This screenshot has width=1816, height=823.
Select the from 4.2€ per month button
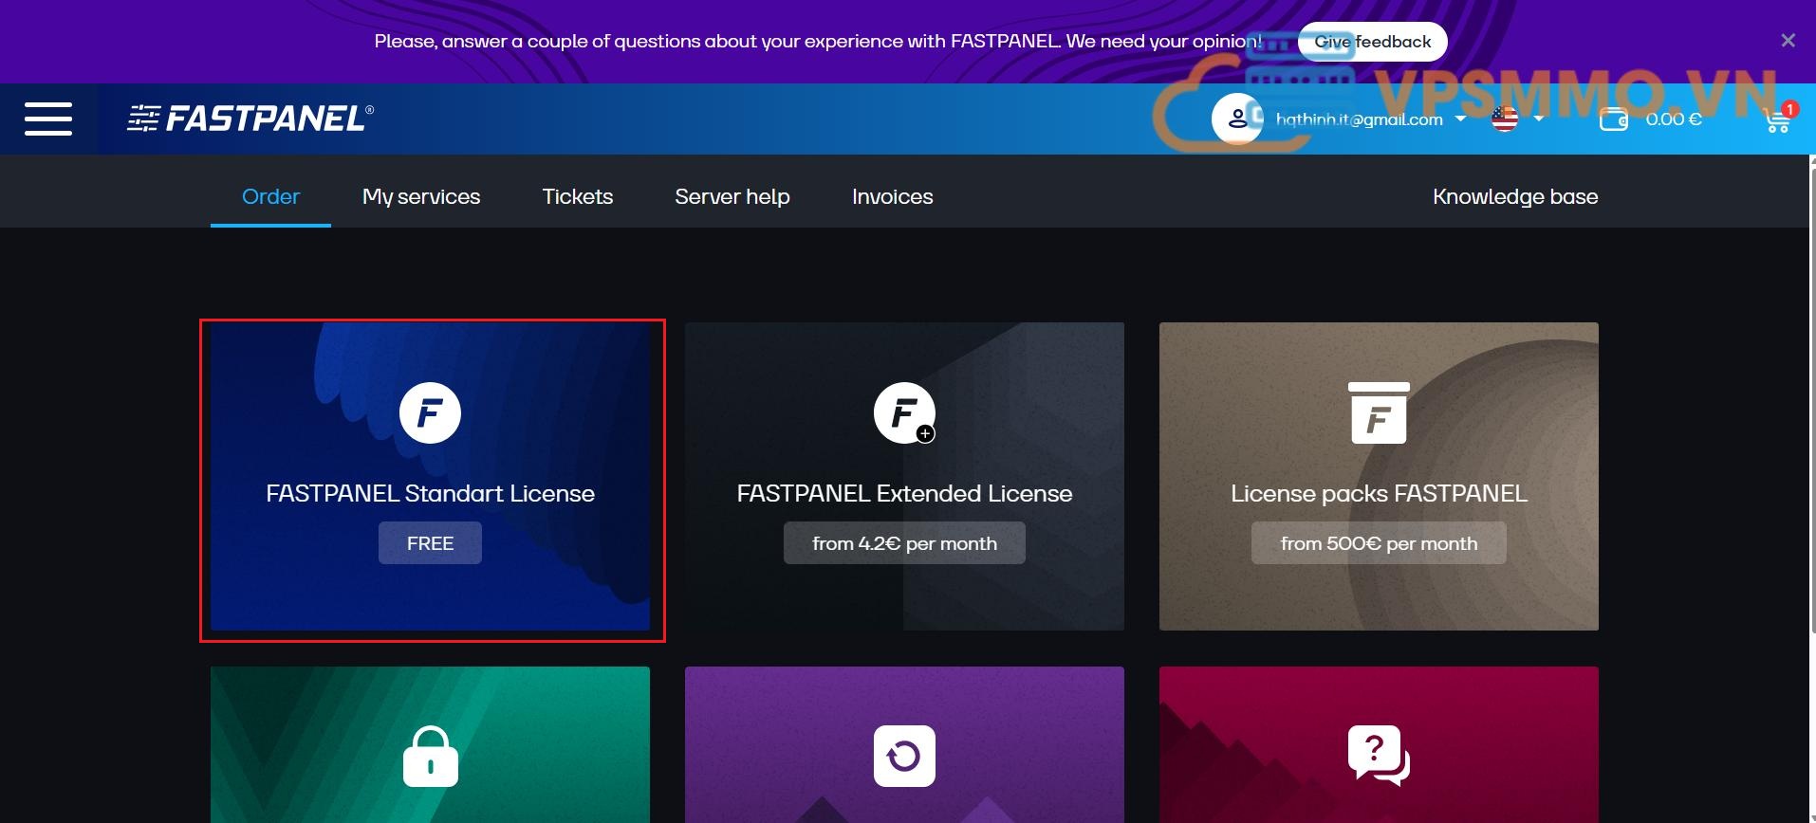click(x=903, y=543)
